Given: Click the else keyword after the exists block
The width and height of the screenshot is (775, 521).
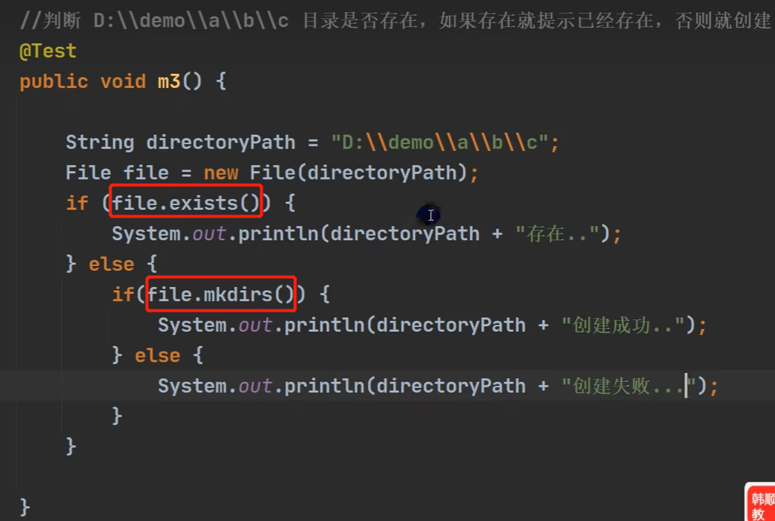Looking at the screenshot, I should tap(111, 265).
